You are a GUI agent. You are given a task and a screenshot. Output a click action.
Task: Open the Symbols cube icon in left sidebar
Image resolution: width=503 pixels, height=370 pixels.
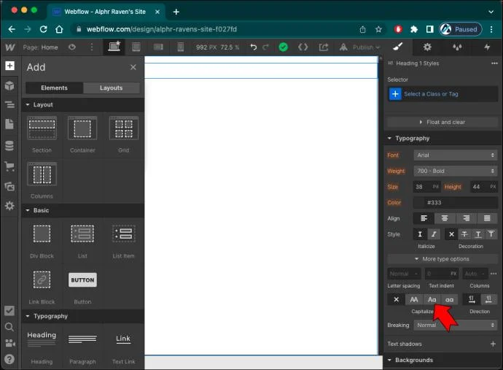tap(9, 85)
